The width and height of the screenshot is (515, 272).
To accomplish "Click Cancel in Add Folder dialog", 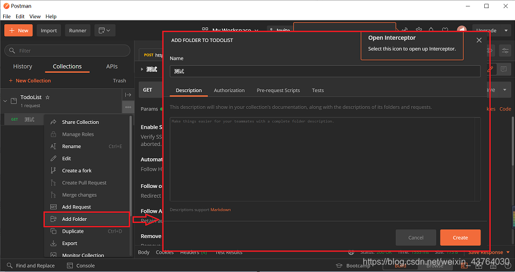I will [x=416, y=238].
